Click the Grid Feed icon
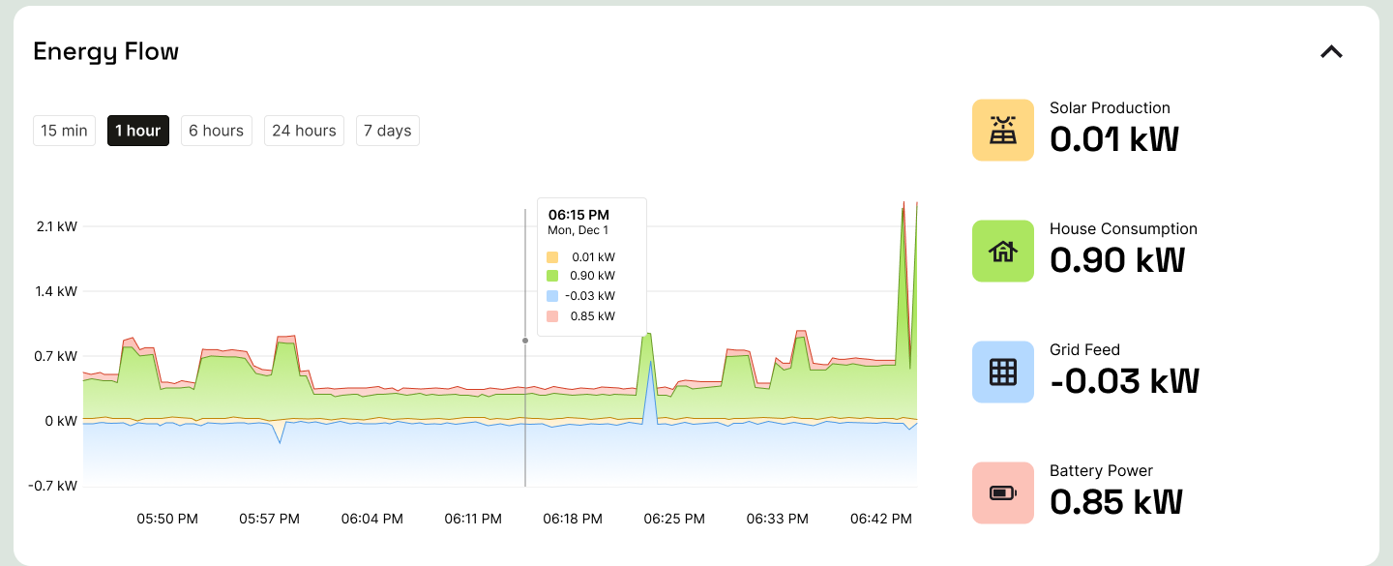Screen dimensions: 1393x566 click(1002, 372)
